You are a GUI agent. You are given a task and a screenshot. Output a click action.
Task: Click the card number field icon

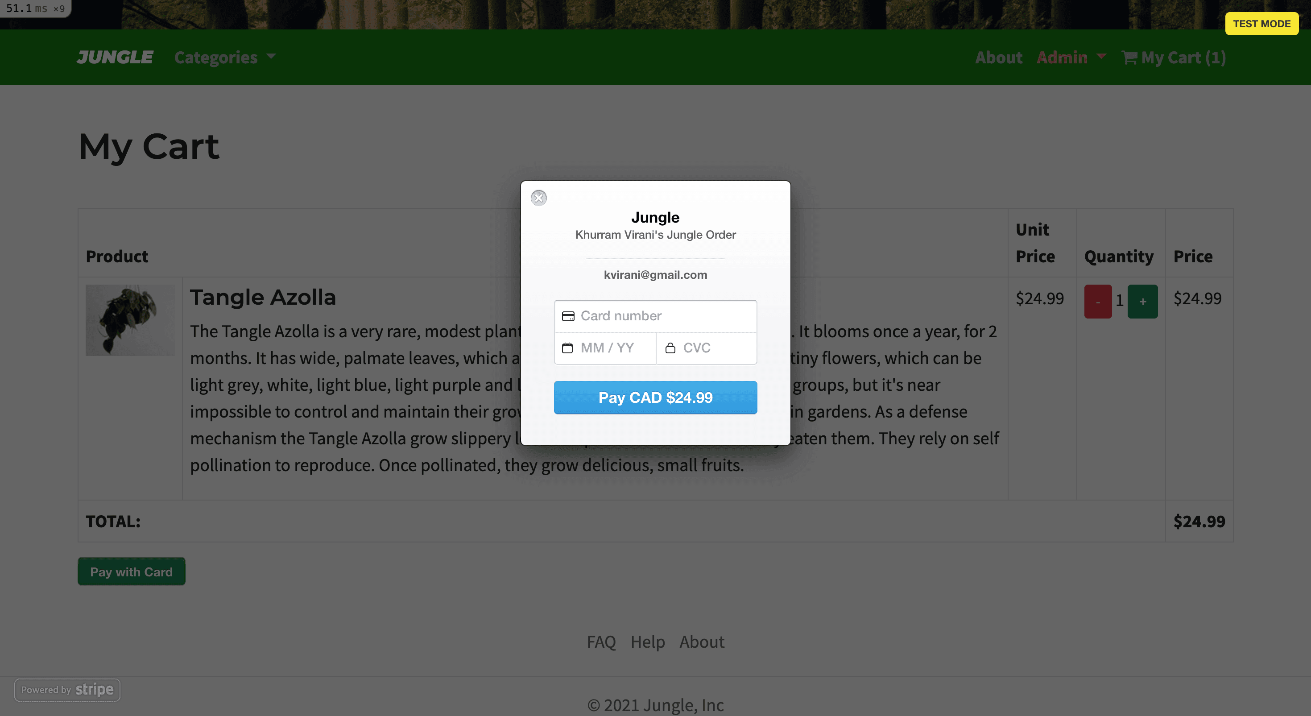568,316
